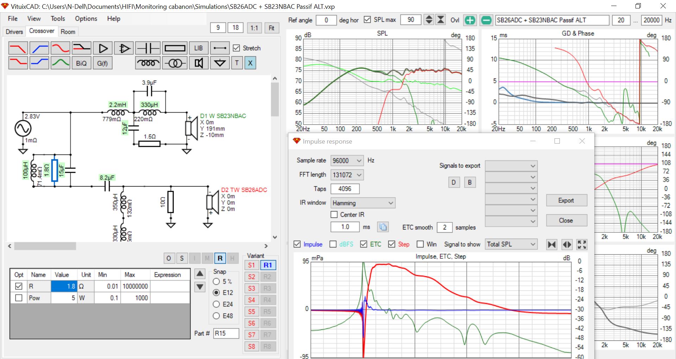676x359 pixels.
Task: Click the green add overlay button
Action: pos(470,20)
